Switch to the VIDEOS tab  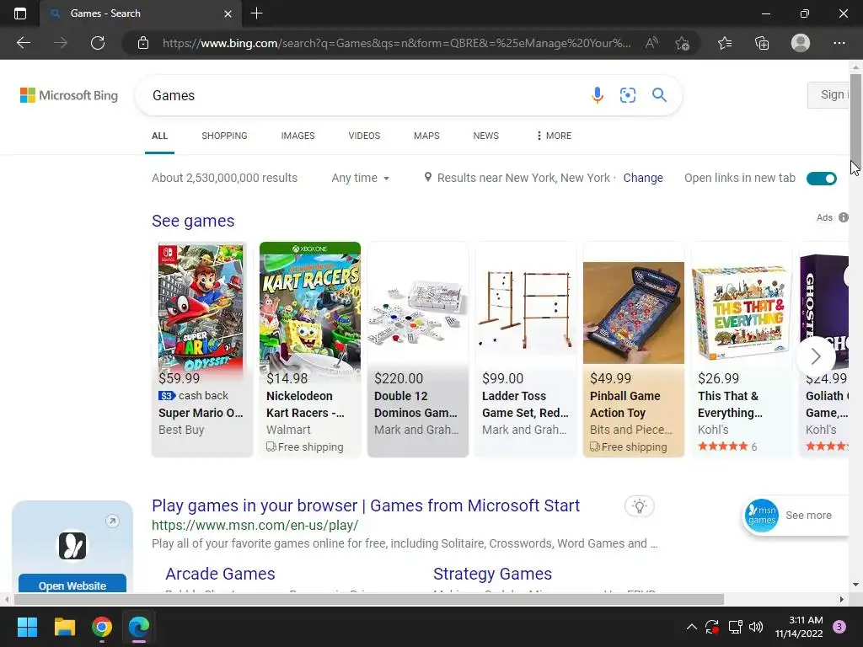tap(364, 136)
